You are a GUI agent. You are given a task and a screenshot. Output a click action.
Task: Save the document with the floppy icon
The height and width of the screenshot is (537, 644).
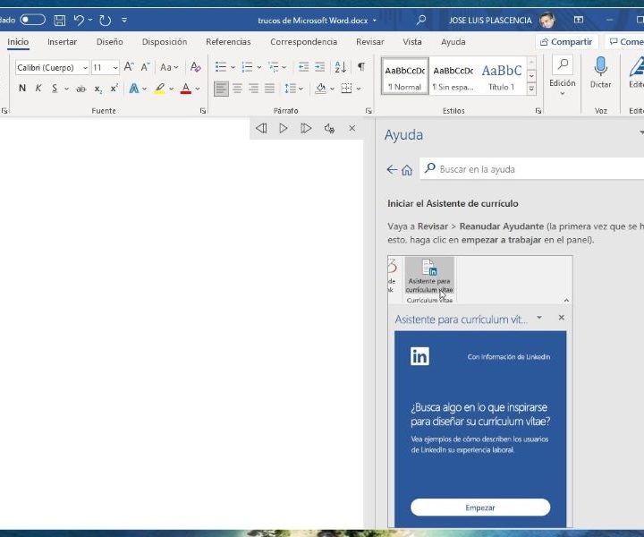click(60, 20)
